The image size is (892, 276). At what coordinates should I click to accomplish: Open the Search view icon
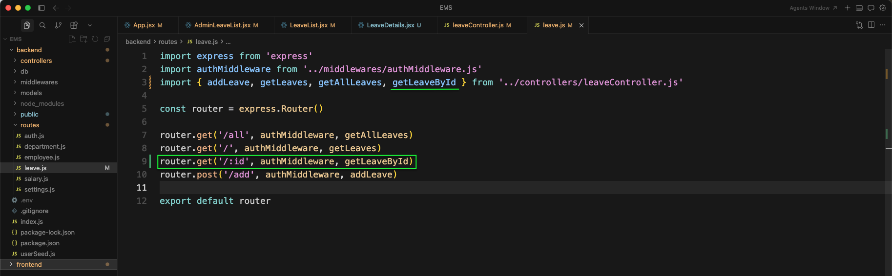tap(42, 25)
